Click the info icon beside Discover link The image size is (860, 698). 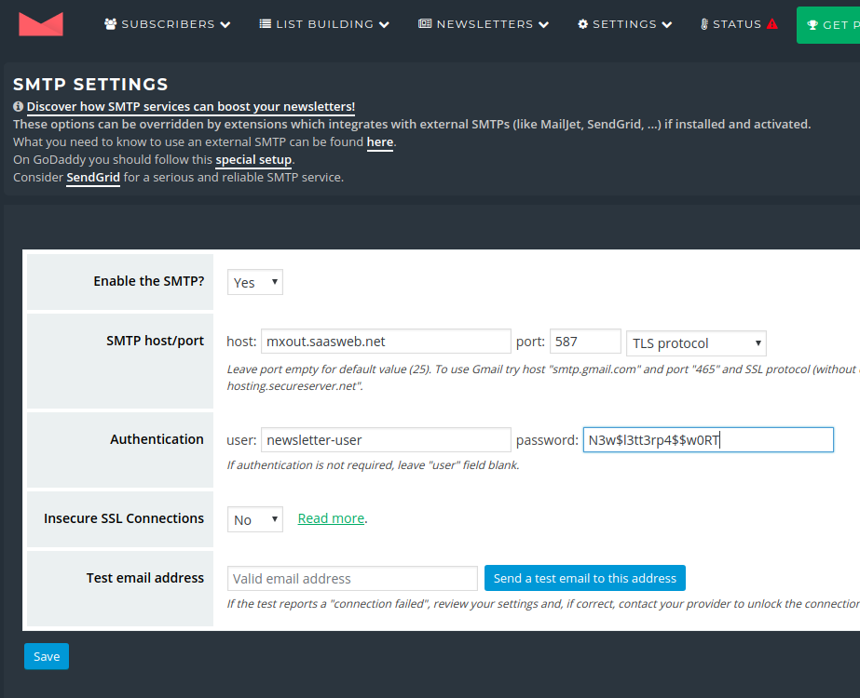click(18, 106)
